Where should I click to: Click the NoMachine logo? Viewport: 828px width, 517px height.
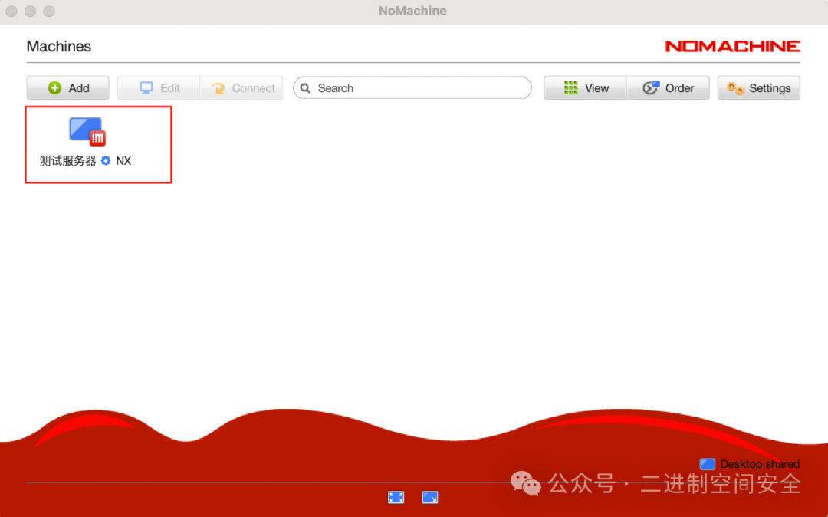tap(732, 47)
